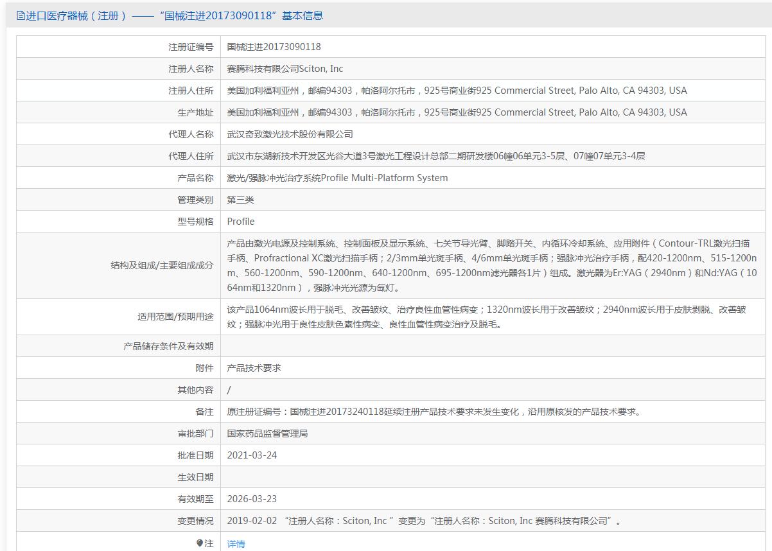Click the product name Profile Multi-Platform System
772x551 pixels.
coord(337,178)
